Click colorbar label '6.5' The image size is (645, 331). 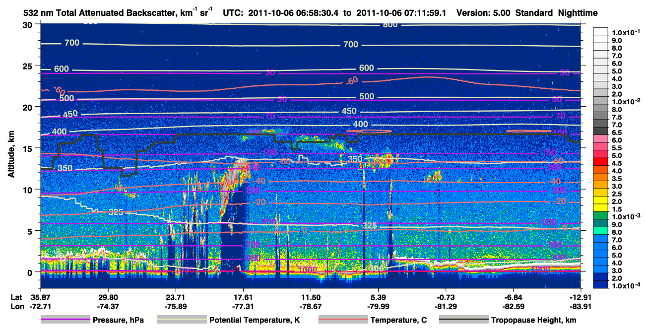[616, 133]
